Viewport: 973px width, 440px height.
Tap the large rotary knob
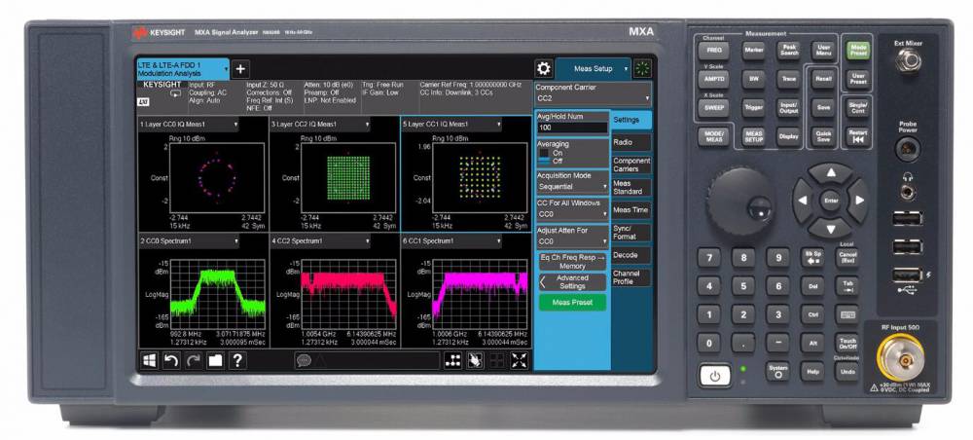[x=740, y=201]
